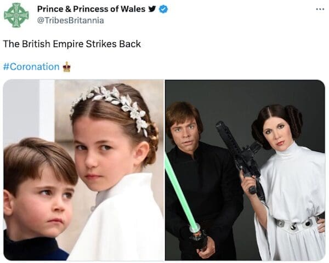This screenshot has width=329, height=263.
Task: Click the green Celtic cross profile avatar
Action: pos(16,15)
